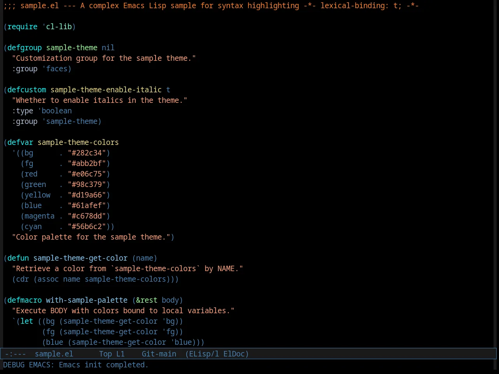
Task: Click the color string "#61afef"
Action: (x=87, y=205)
